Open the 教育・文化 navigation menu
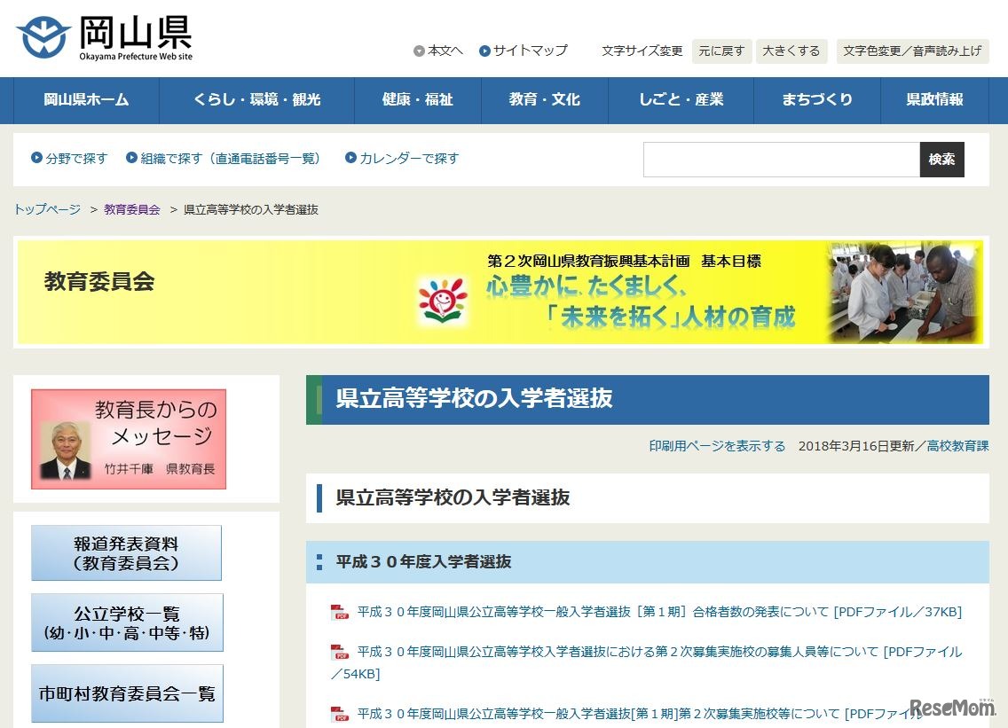The width and height of the screenshot is (1008, 728). [544, 100]
